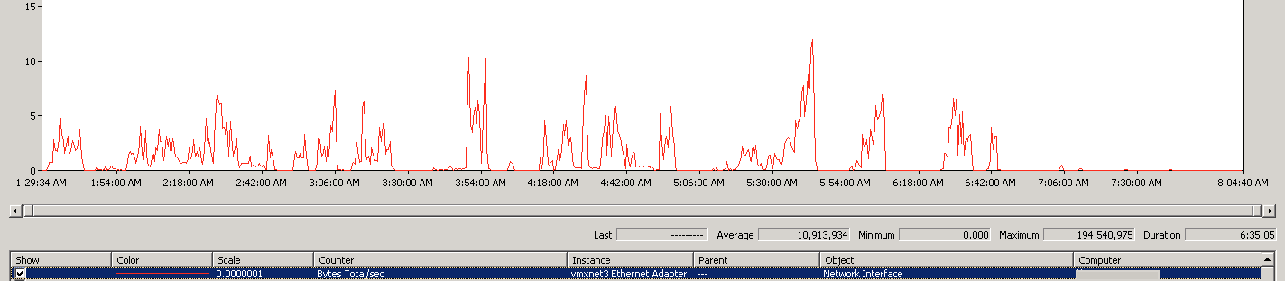
Task: Select the 'Bytes Total/sec' counter text
Action: pos(350,274)
